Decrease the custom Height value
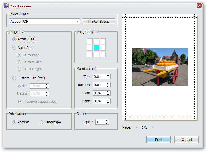Viewport: 207px width, 152px height. pyautogui.click(x=46, y=95)
